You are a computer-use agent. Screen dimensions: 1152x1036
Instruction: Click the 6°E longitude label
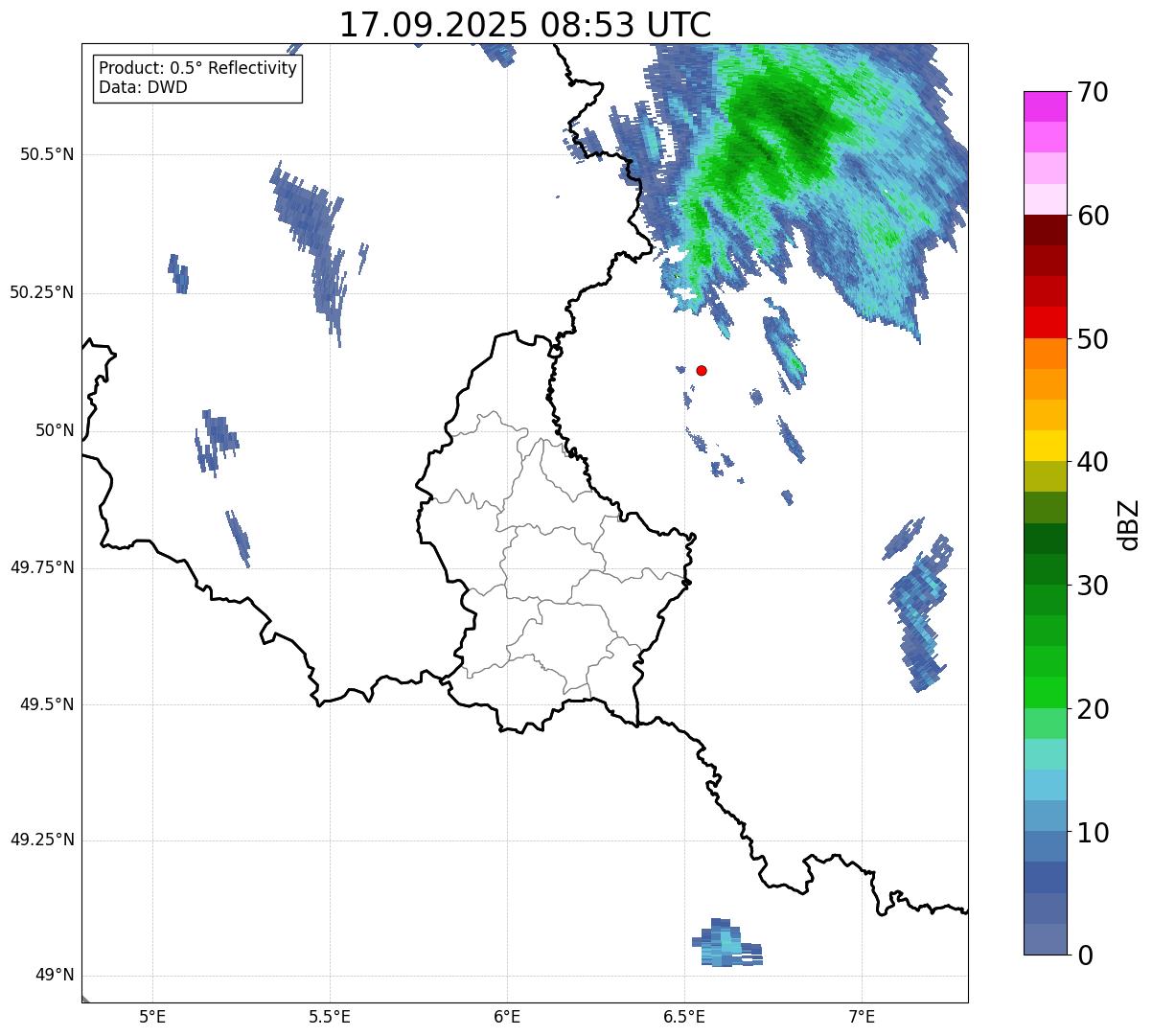click(x=507, y=1017)
